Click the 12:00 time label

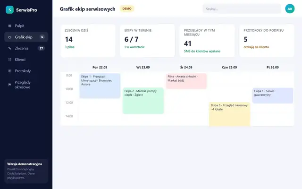click(69, 103)
